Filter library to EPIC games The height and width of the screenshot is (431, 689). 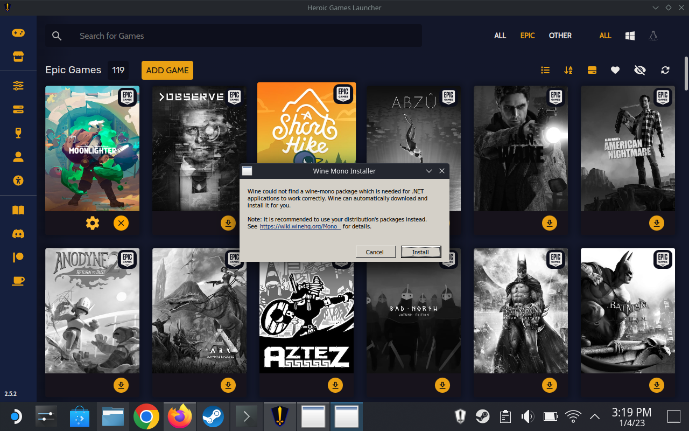(527, 36)
